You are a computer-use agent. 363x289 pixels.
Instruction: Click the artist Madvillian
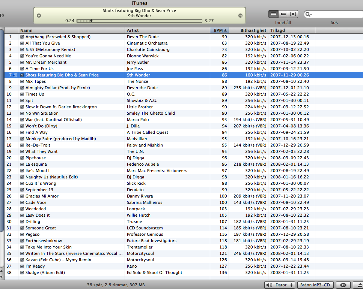(x=137, y=139)
